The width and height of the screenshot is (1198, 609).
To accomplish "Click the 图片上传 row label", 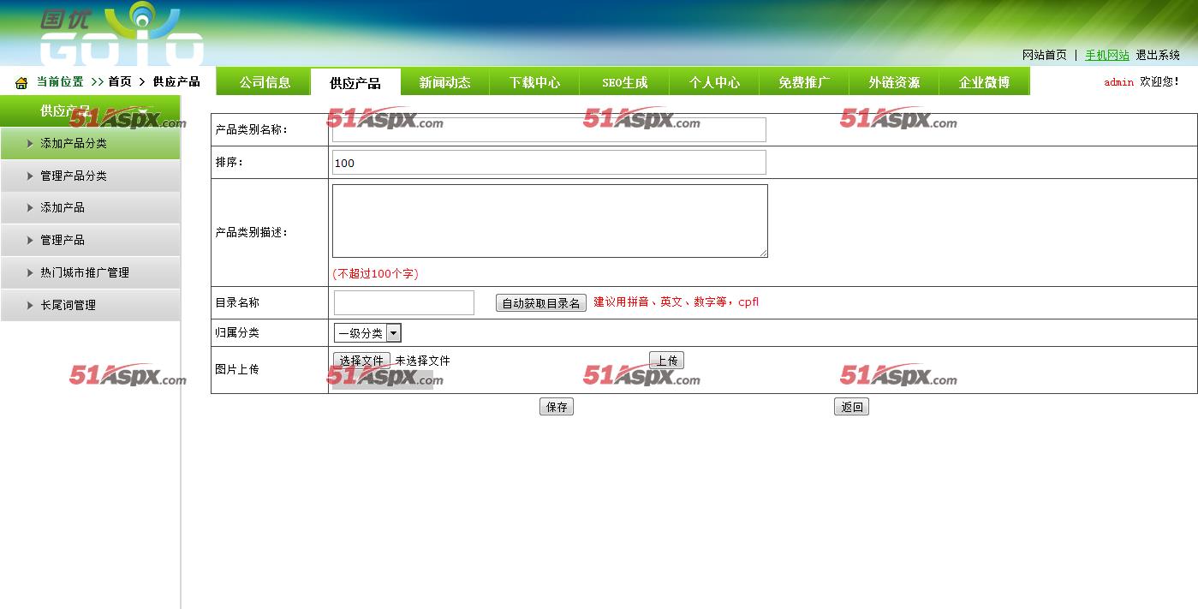I will pyautogui.click(x=237, y=369).
